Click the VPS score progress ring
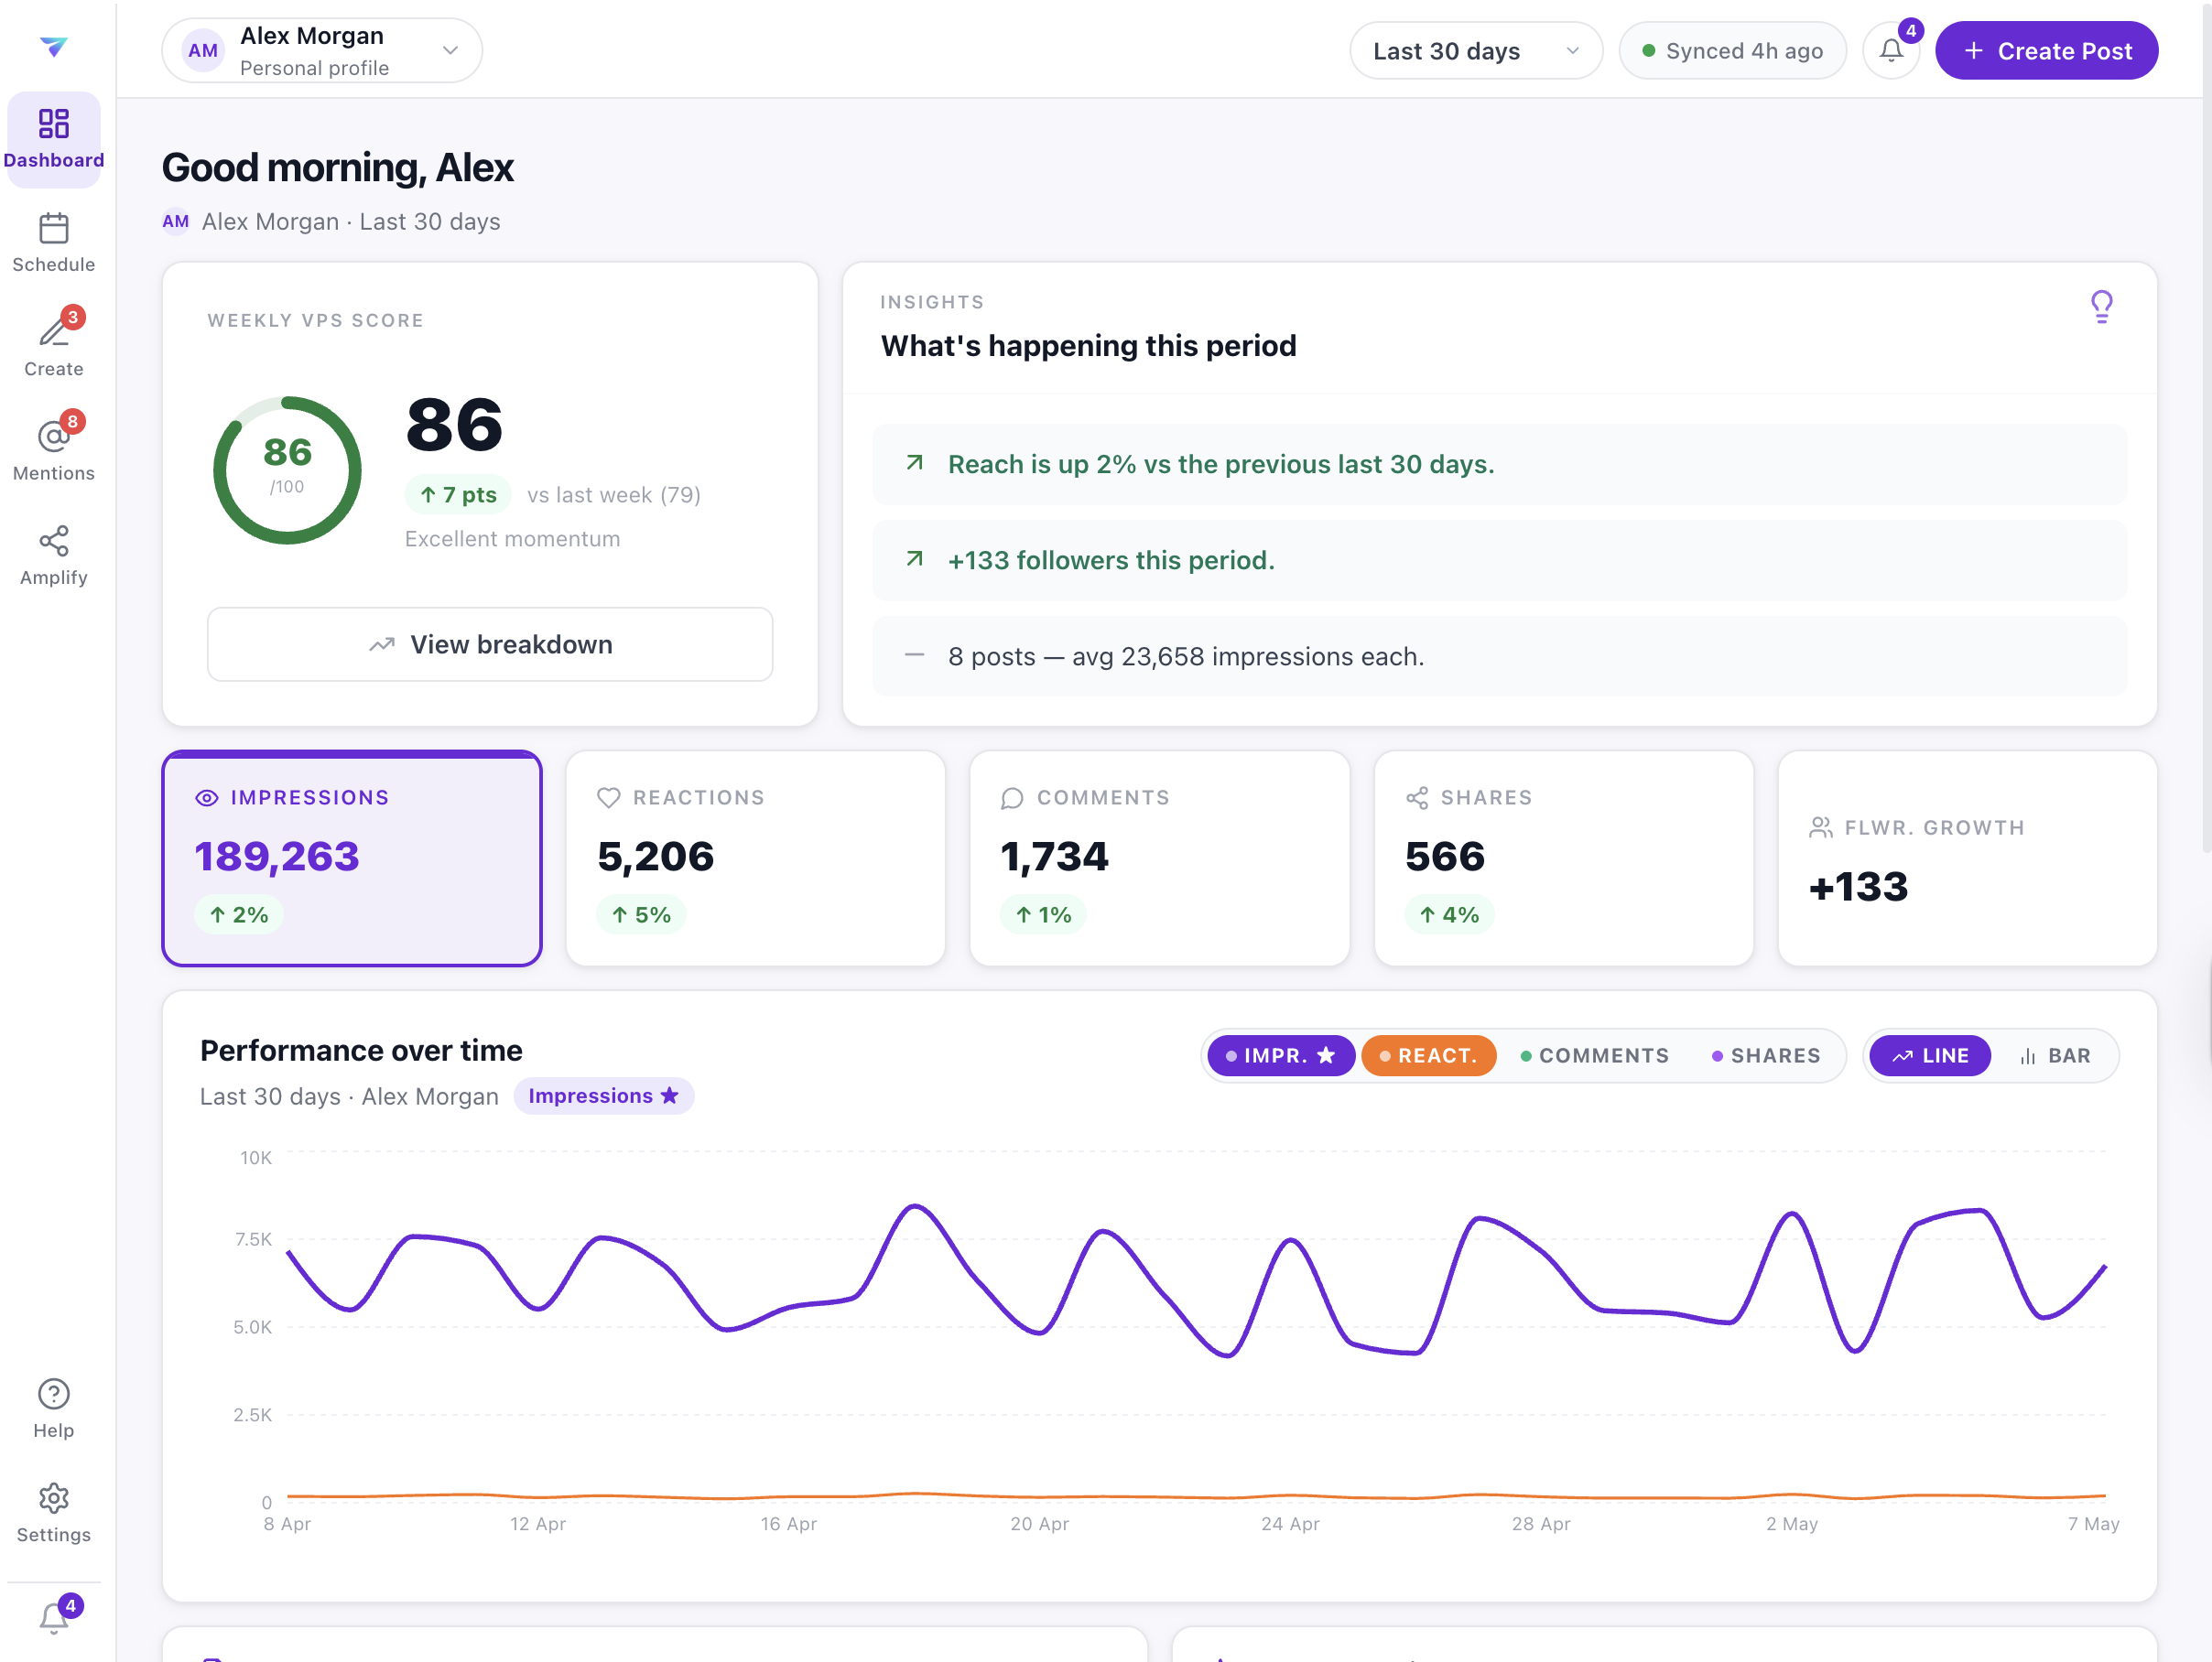This screenshot has width=2212, height=1662. pos(287,470)
